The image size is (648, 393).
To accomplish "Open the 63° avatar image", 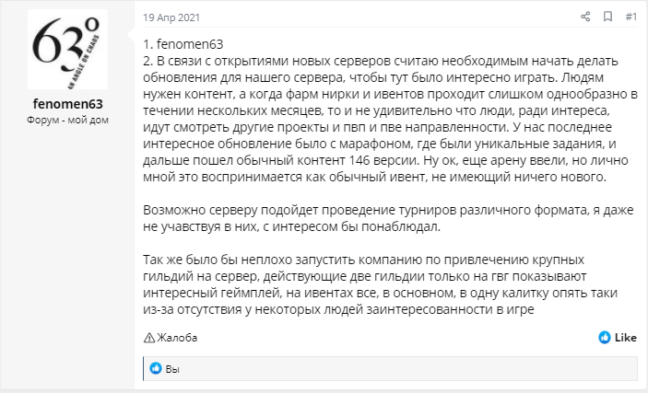I will (x=67, y=49).
